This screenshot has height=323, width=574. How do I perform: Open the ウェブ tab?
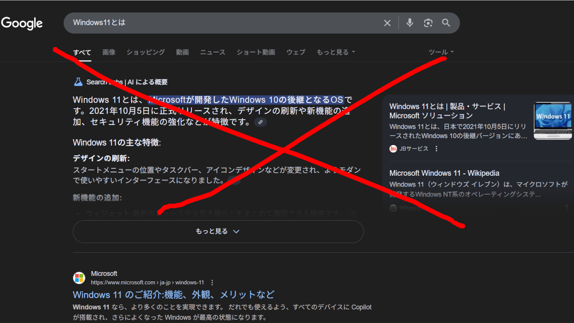[296, 52]
